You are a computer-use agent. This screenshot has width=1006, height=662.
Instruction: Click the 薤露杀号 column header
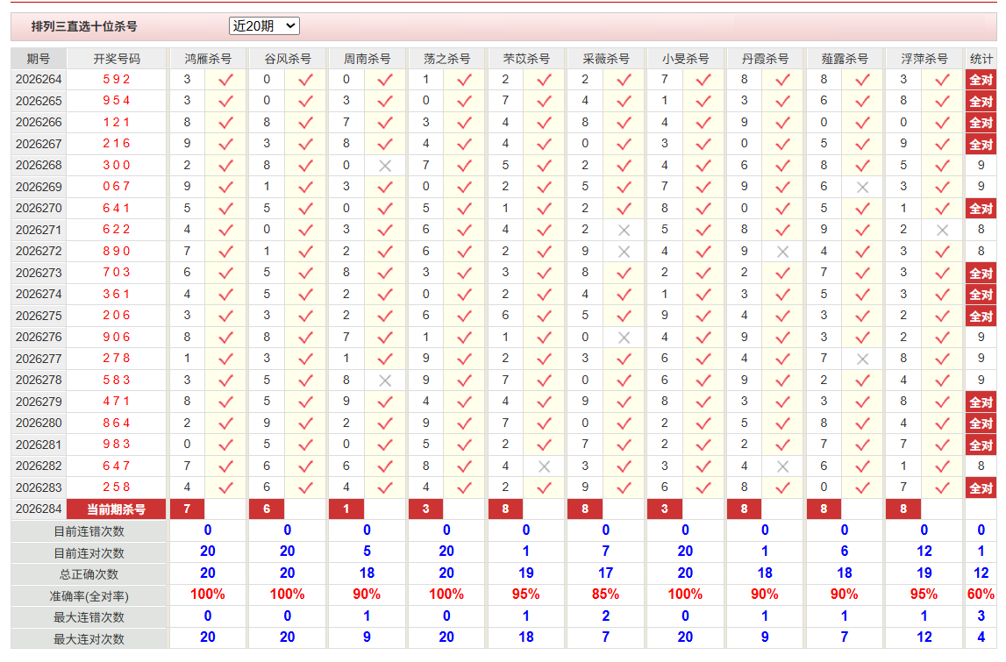(845, 59)
